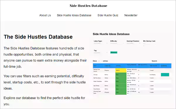The height and width of the screenshot is (109, 176).
Task: Click "The Side Hustles Database" main heading
Action: click(38, 37)
